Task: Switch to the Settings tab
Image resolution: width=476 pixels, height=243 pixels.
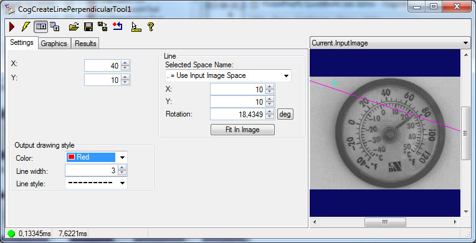Action: pos(22,42)
